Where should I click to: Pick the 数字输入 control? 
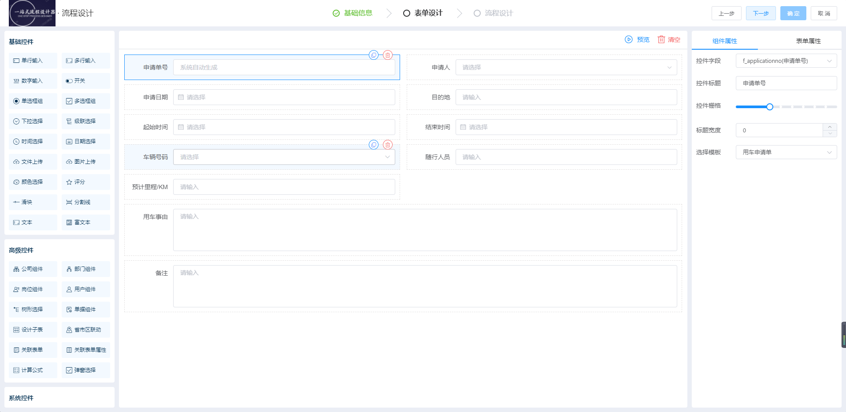(x=33, y=81)
